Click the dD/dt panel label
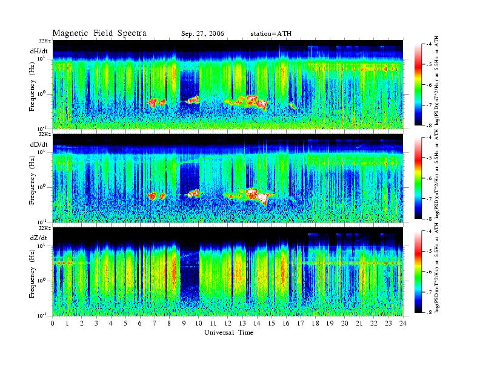 pyautogui.click(x=39, y=144)
